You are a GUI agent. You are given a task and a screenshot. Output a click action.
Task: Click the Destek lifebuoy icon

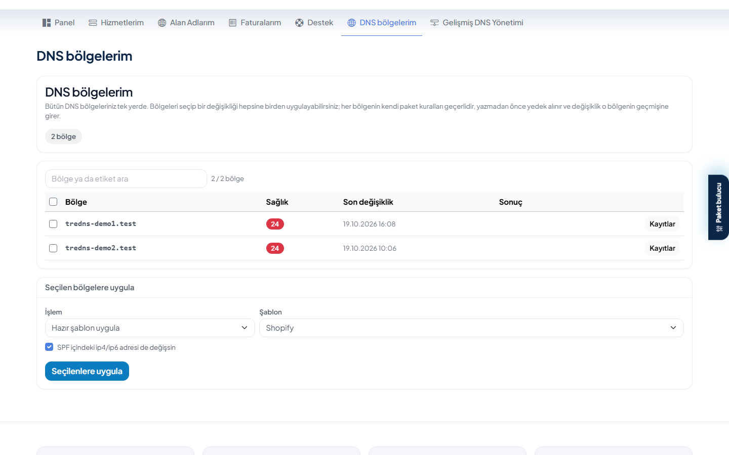[299, 23]
